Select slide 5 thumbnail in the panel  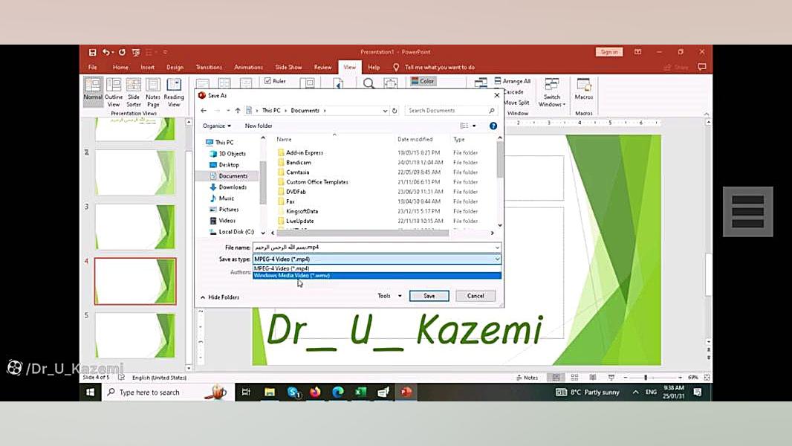coord(135,335)
